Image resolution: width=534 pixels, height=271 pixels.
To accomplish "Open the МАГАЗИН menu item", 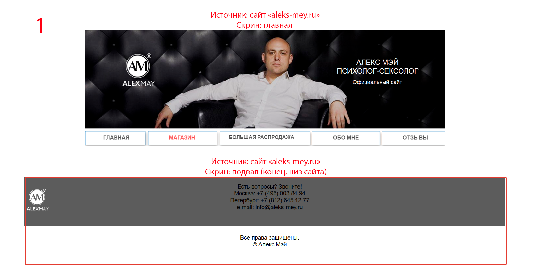I will point(182,138).
